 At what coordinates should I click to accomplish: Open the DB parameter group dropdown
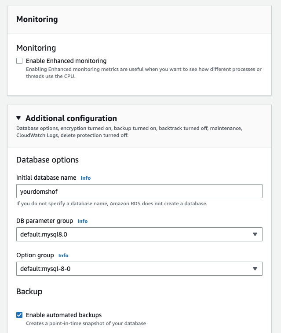[x=139, y=234]
